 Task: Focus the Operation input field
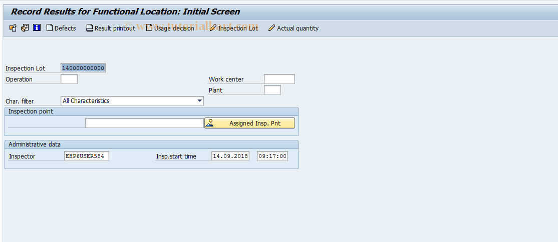pyautogui.click(x=69, y=79)
